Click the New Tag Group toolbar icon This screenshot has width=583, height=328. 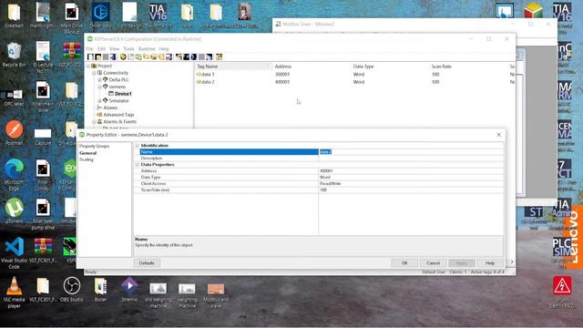(x=138, y=56)
